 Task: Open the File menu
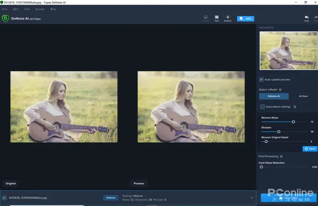pyautogui.click(x=5, y=9)
